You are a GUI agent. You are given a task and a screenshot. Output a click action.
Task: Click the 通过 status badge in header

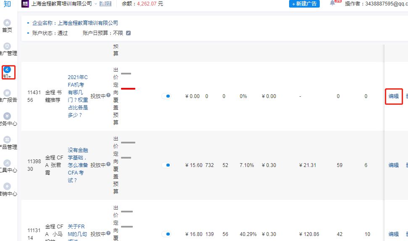[105, 4]
